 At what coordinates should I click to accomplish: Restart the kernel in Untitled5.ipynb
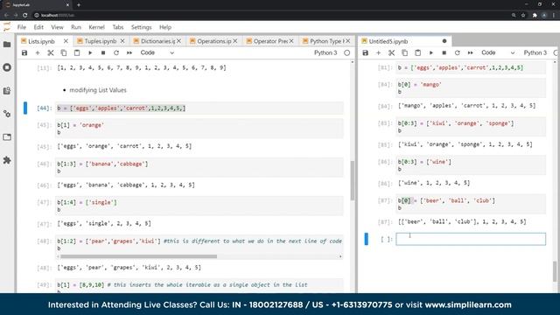click(x=457, y=52)
